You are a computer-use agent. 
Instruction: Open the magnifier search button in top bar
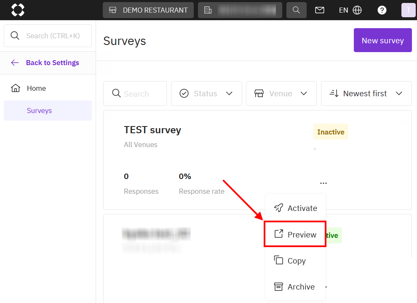click(x=296, y=10)
